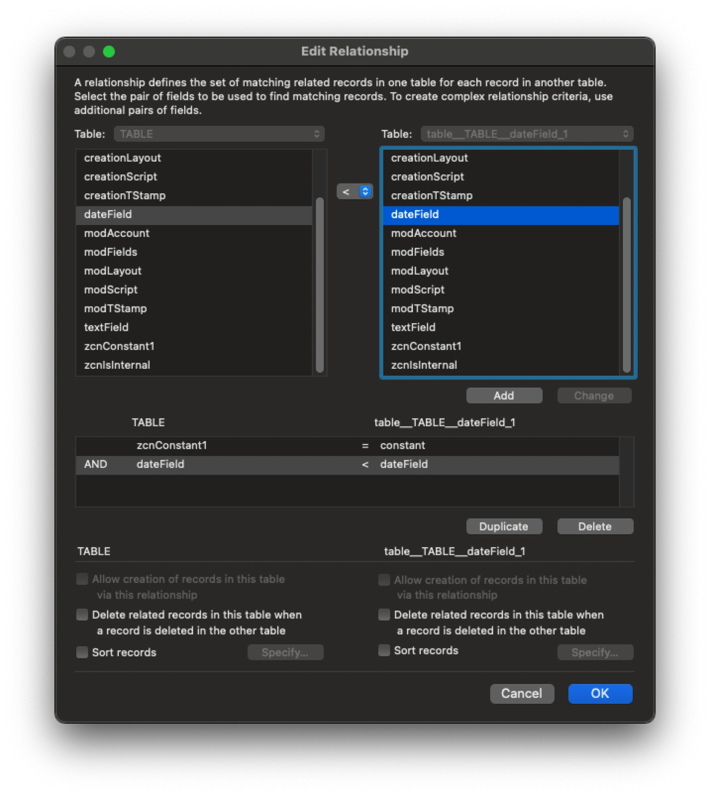Open the right table_TABLE_dateField_1 selector dropdown
710x796 pixels.
click(x=527, y=134)
